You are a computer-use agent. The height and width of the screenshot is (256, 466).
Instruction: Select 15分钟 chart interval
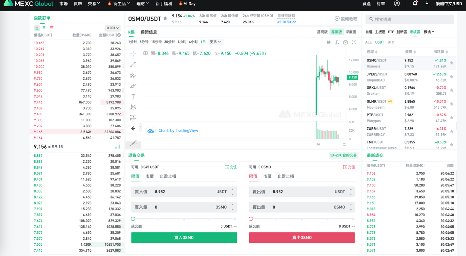pyautogui.click(x=156, y=42)
